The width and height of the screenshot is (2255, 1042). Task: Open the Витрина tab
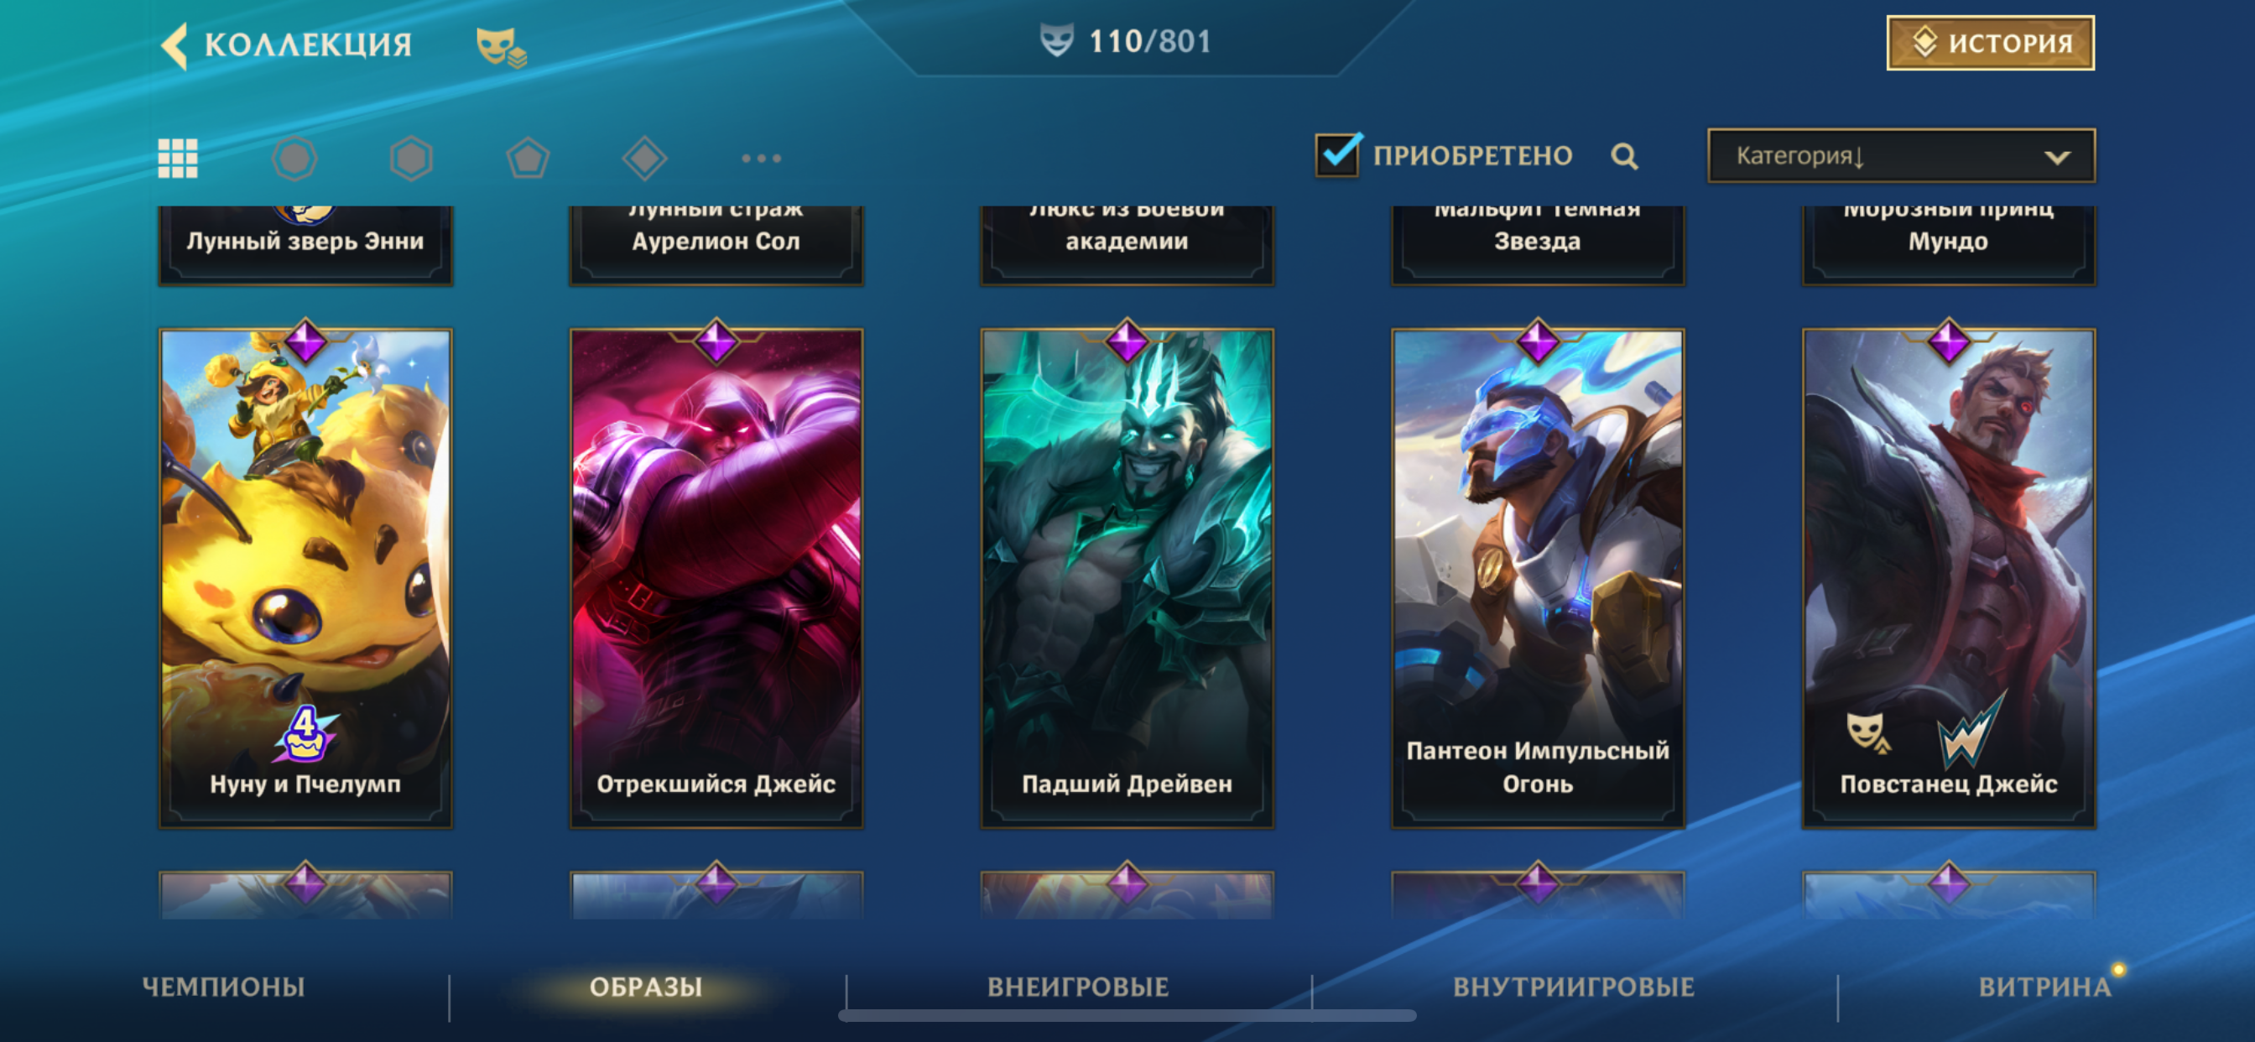tap(2045, 987)
